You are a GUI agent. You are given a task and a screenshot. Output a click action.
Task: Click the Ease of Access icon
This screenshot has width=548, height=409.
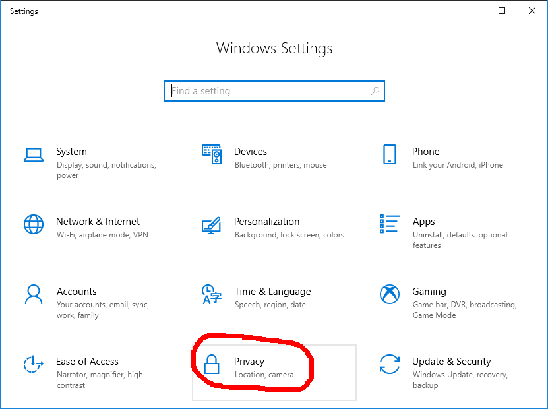[x=33, y=364]
